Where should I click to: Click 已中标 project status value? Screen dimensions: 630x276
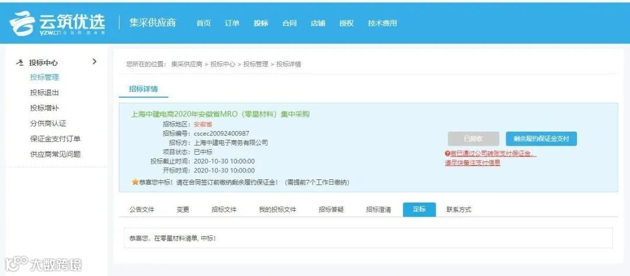coord(203,152)
